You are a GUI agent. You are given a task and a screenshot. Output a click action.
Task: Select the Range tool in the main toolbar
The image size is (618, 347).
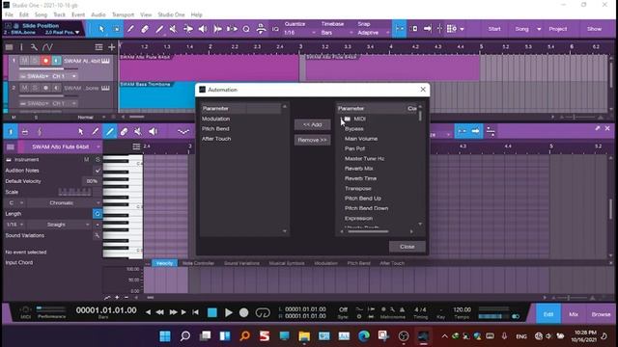[116, 29]
